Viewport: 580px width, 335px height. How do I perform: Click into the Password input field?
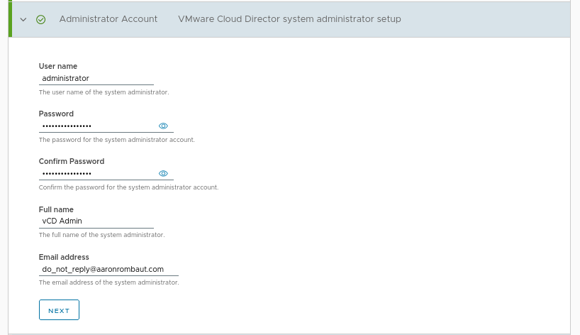(x=96, y=126)
